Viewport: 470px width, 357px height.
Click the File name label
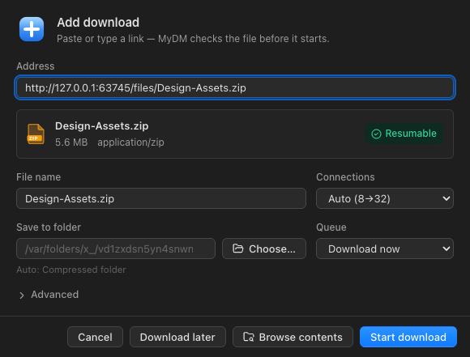click(x=38, y=177)
